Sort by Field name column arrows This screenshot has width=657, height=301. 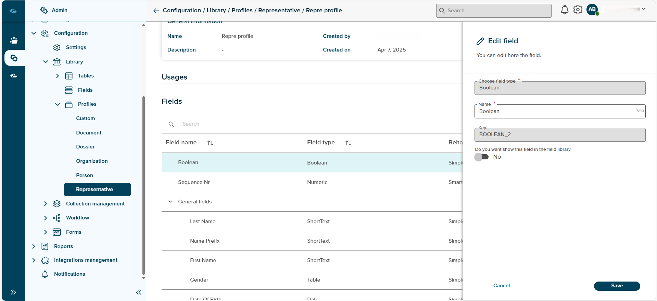[x=210, y=143]
